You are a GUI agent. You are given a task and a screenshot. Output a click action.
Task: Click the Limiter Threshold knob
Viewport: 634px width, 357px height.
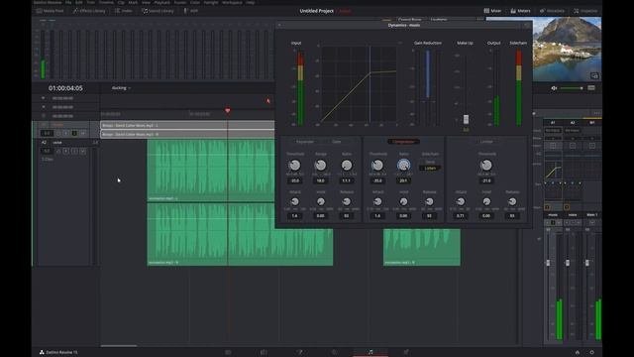(486, 165)
